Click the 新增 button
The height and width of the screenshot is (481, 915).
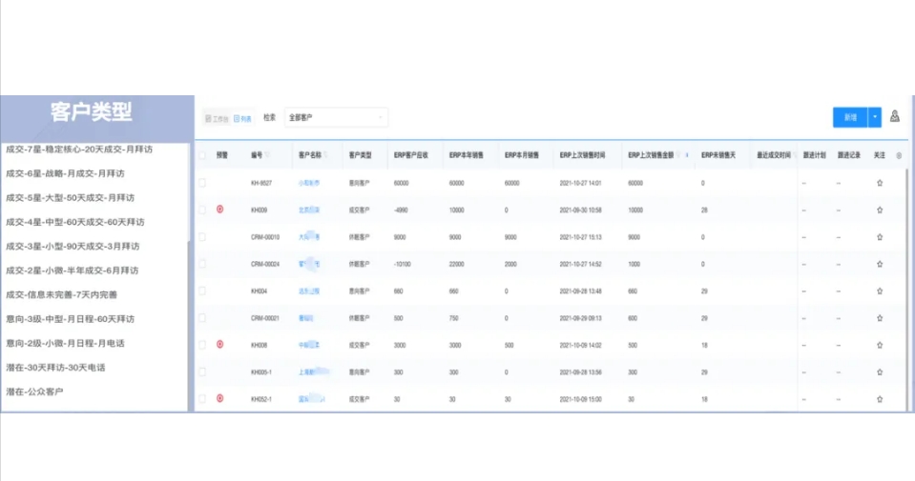[x=850, y=117]
